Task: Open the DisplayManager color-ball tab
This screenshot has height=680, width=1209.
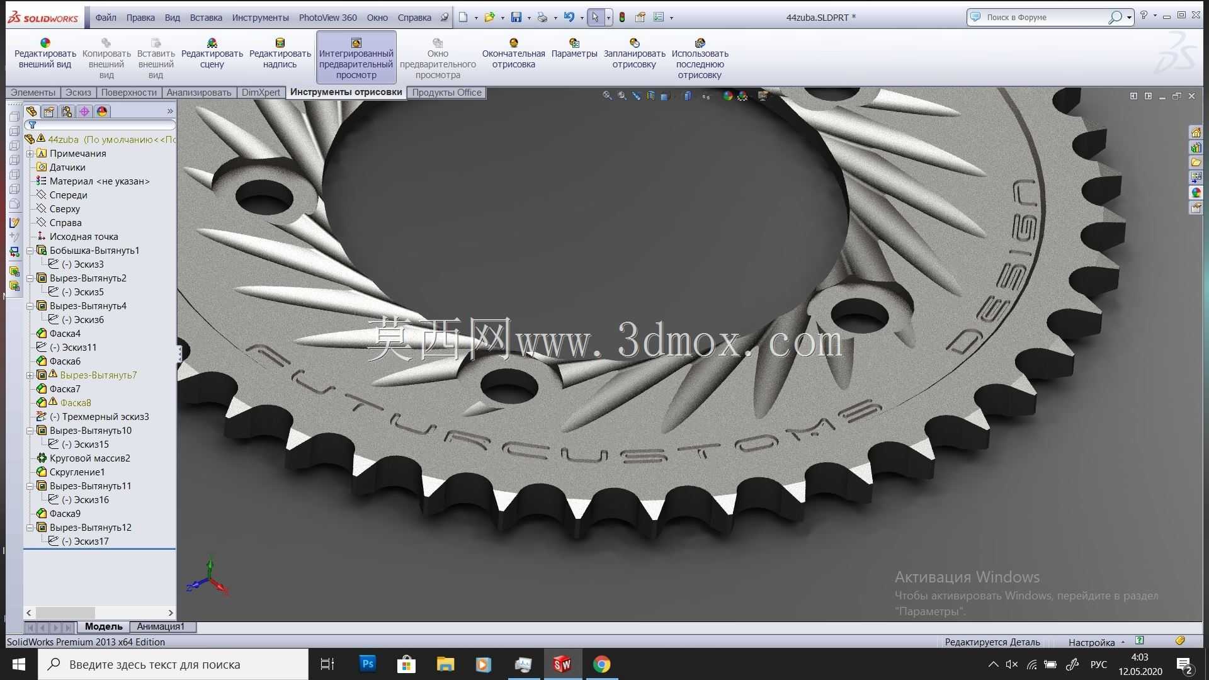Action: point(102,111)
